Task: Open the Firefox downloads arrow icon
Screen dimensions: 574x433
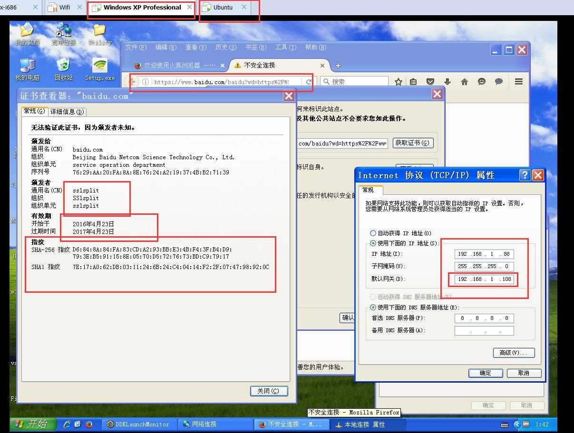Action: tap(448, 82)
